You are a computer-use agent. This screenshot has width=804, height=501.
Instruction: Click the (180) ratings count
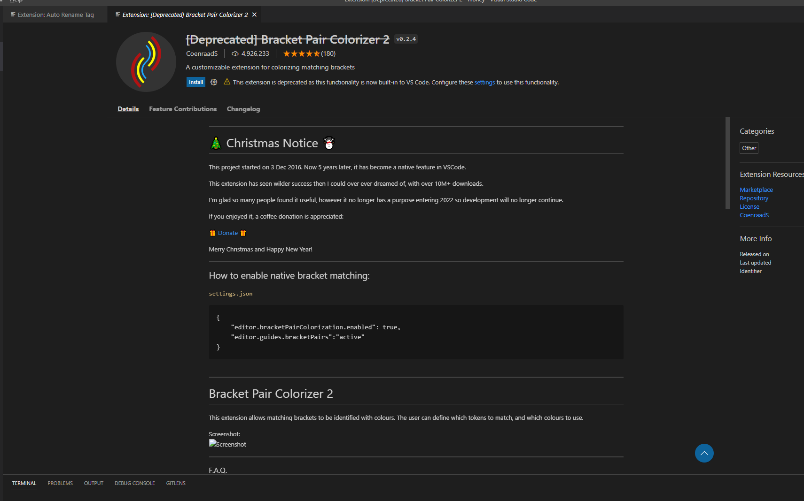coord(328,53)
